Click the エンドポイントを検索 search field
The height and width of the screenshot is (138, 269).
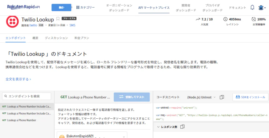[x=27, y=96]
